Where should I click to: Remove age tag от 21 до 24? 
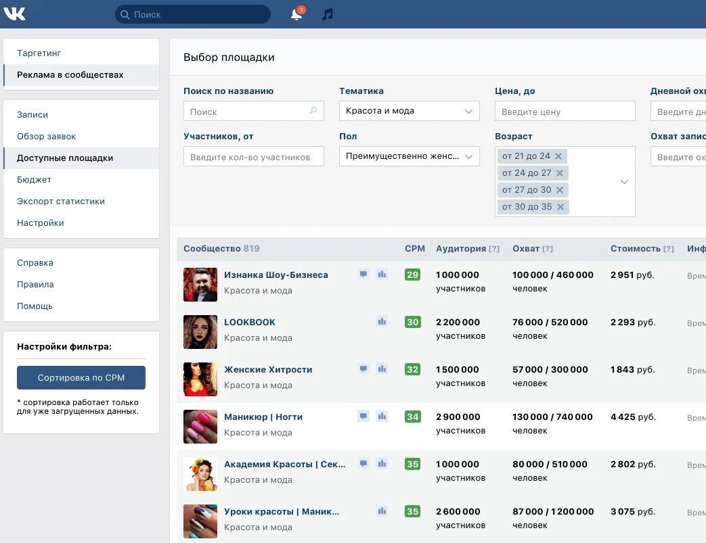[558, 156]
